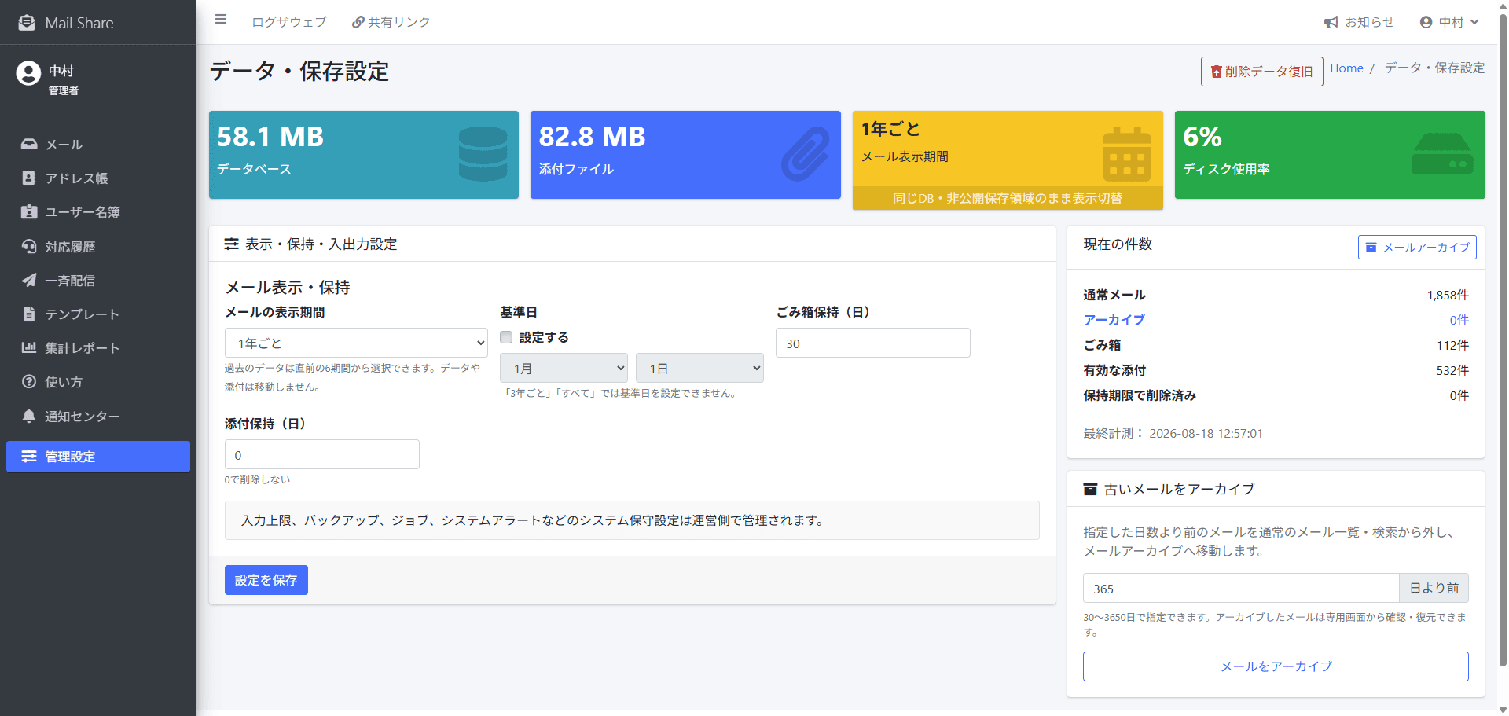Click the 同じDB・非公開保存領域のまま表示切替 card footer

pos(1008,198)
